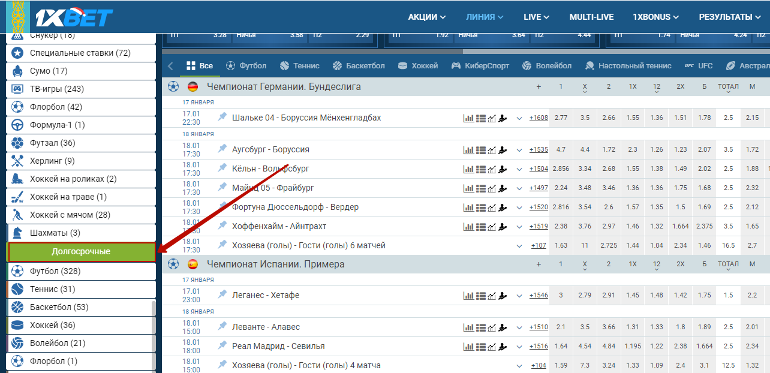Open +107 markets for Хозяева 6 матчей
The height and width of the screenshot is (373, 770).
pos(539,246)
